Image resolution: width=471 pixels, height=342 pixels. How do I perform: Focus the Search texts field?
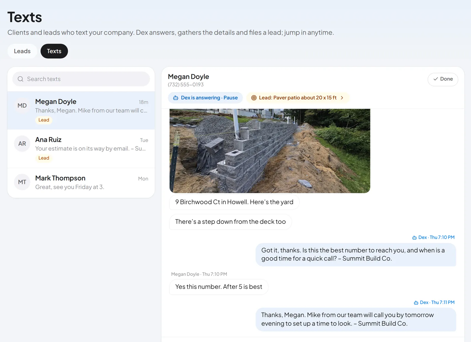tap(81, 79)
